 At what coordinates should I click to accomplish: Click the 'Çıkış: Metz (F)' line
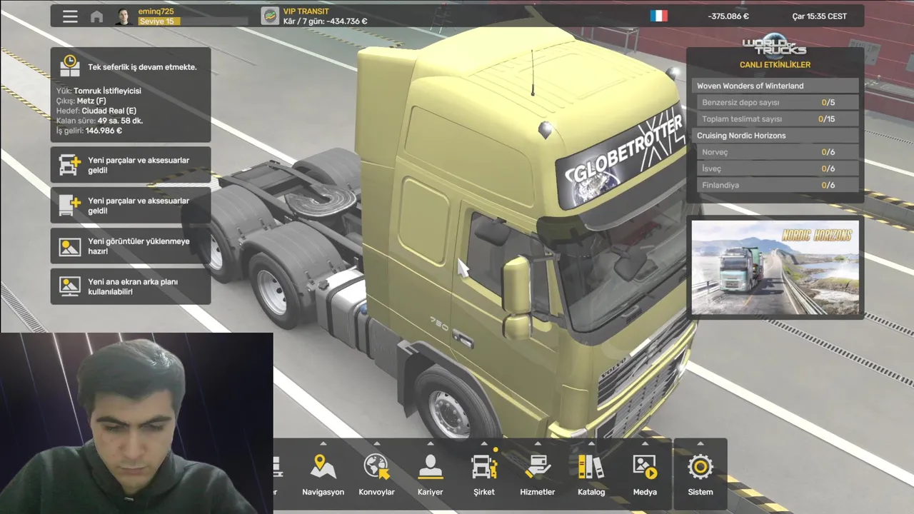(81, 101)
